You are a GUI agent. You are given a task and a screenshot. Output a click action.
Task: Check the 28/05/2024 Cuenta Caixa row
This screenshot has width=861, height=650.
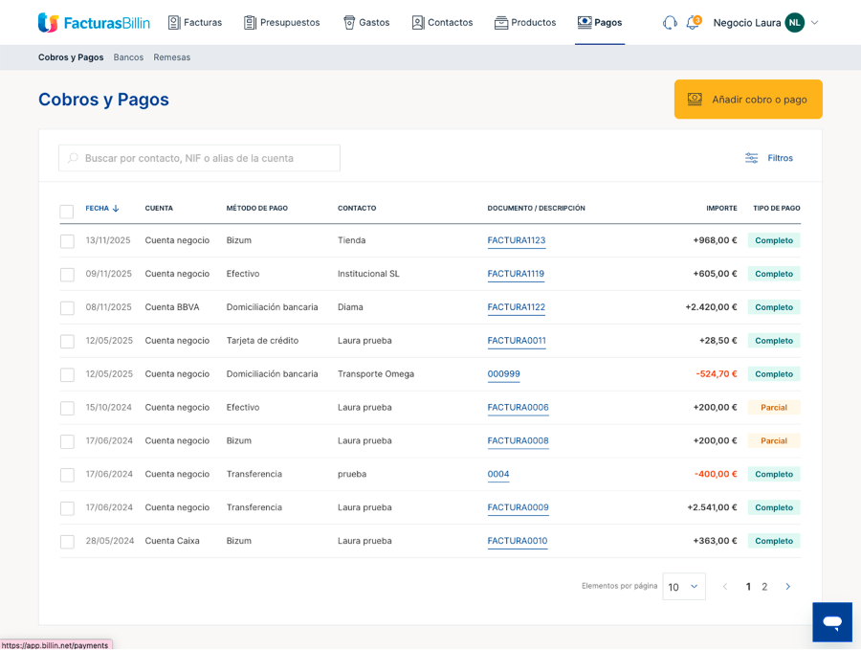[x=67, y=542]
